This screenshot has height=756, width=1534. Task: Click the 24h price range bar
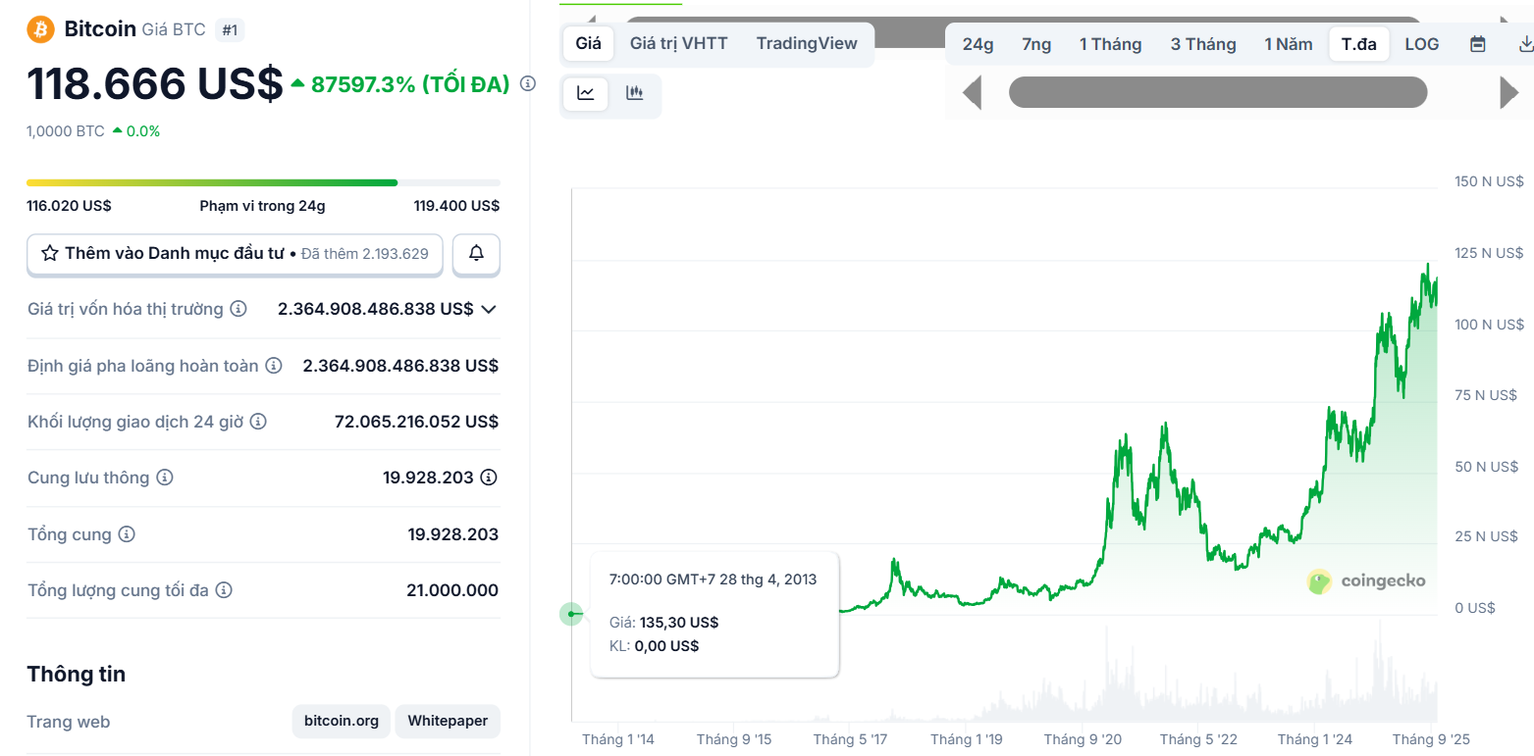pos(263,182)
